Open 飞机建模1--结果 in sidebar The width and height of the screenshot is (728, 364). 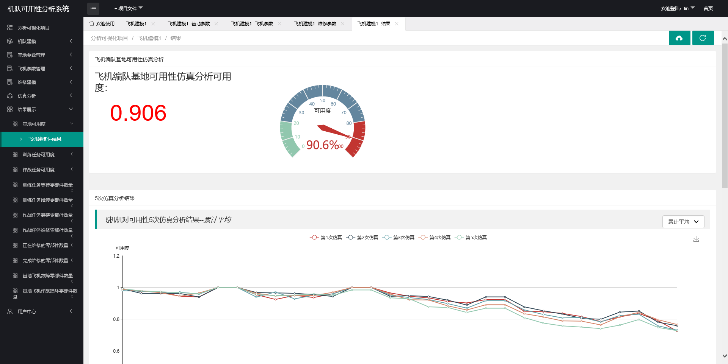[x=42, y=139]
